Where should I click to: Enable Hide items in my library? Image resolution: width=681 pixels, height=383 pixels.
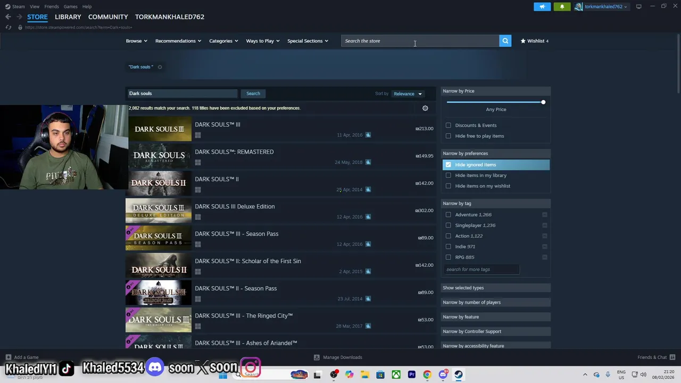(449, 176)
